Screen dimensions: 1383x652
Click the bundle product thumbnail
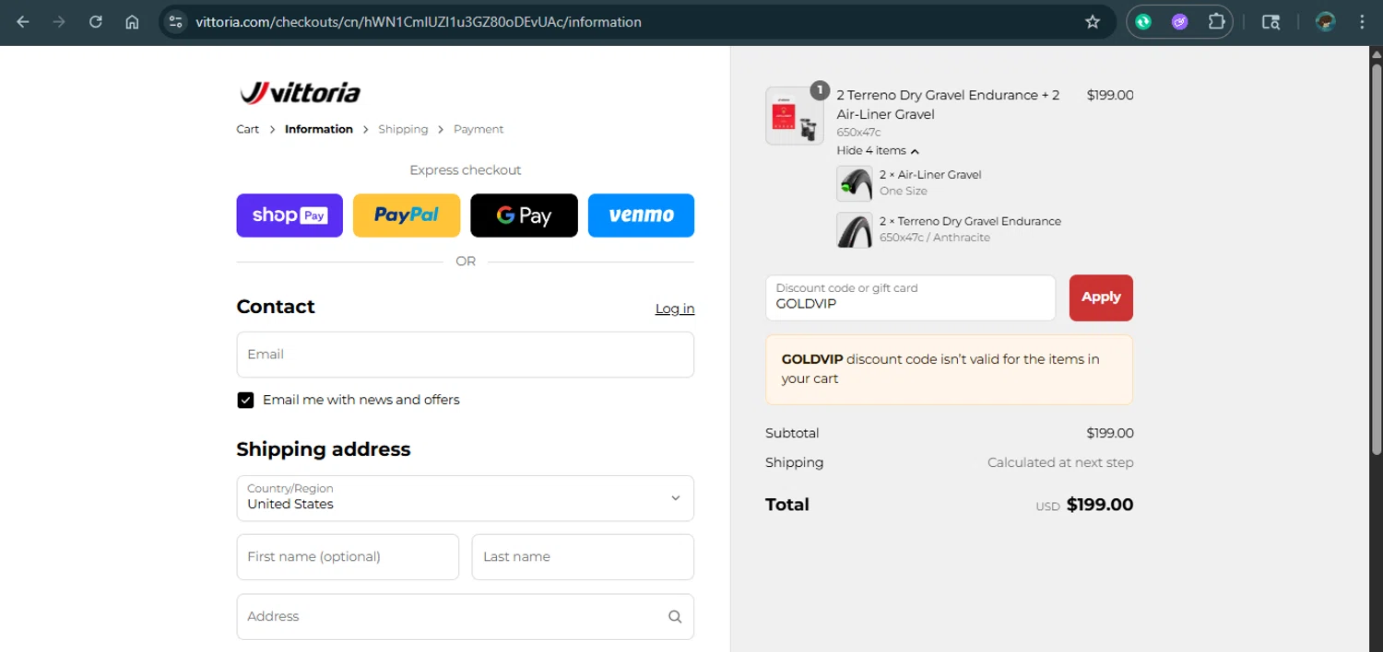click(795, 116)
